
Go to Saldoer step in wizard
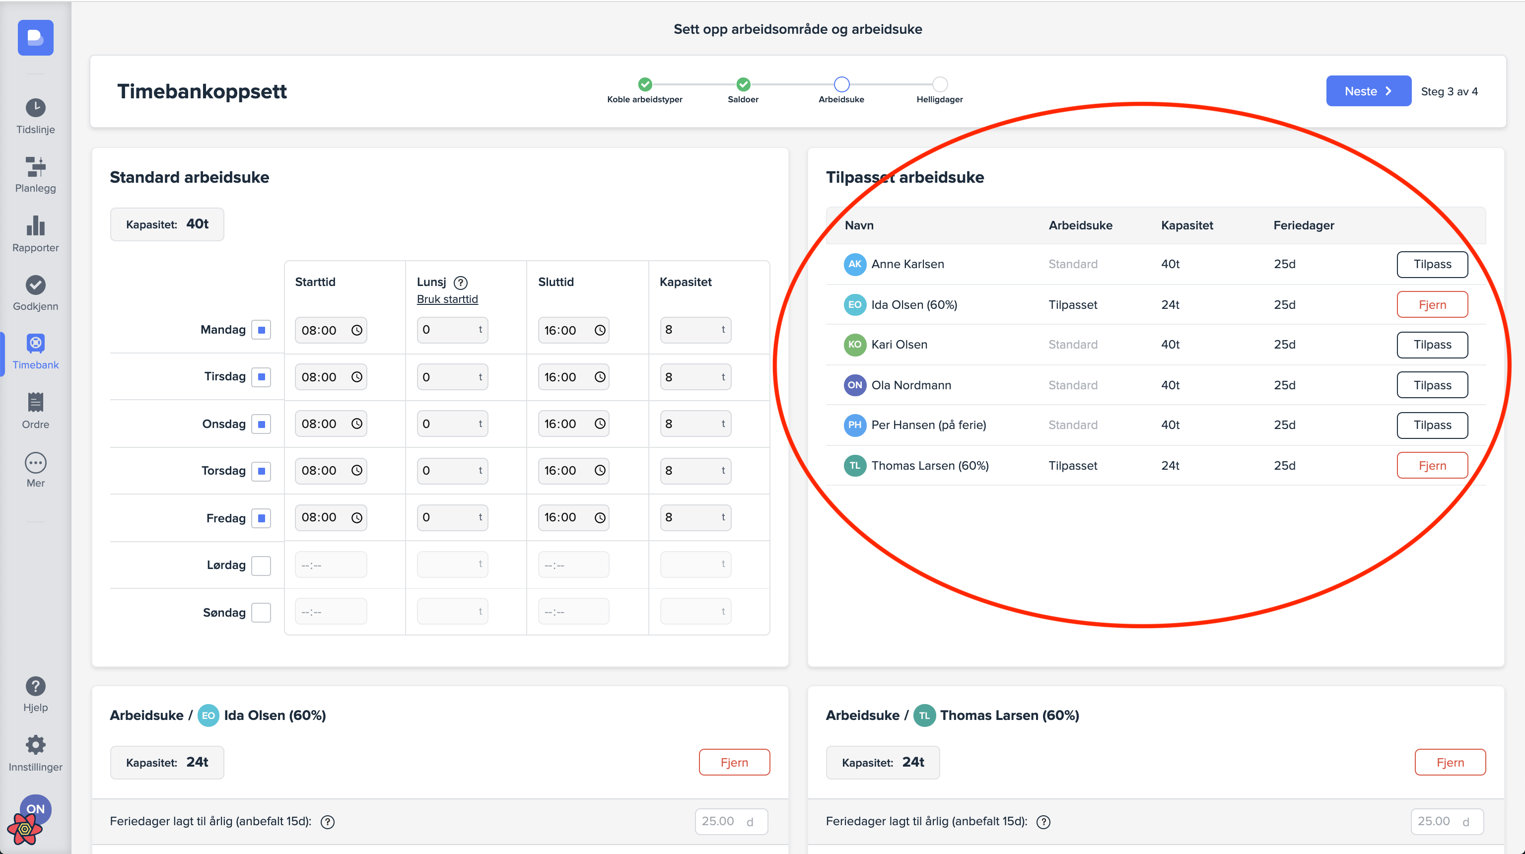tap(743, 85)
